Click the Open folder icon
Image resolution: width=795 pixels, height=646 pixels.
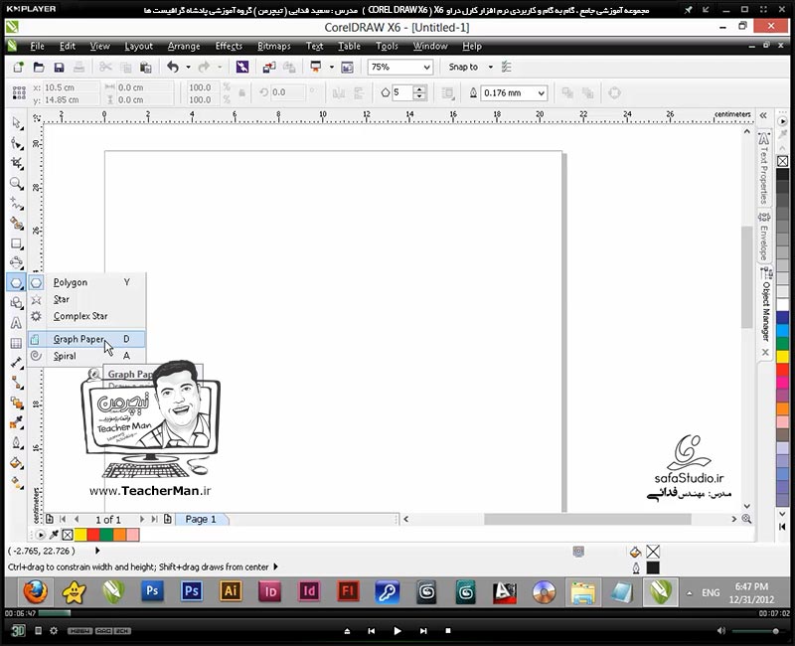click(x=39, y=67)
